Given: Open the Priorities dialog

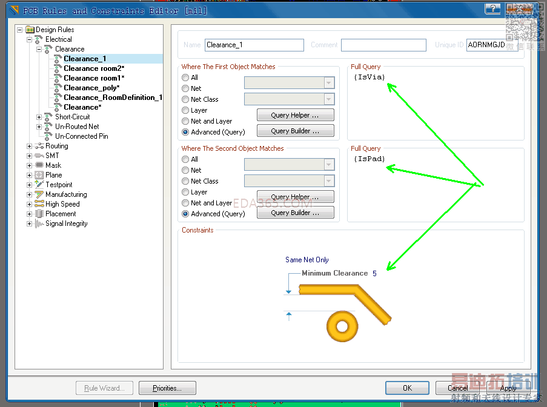Looking at the screenshot, I should point(167,388).
